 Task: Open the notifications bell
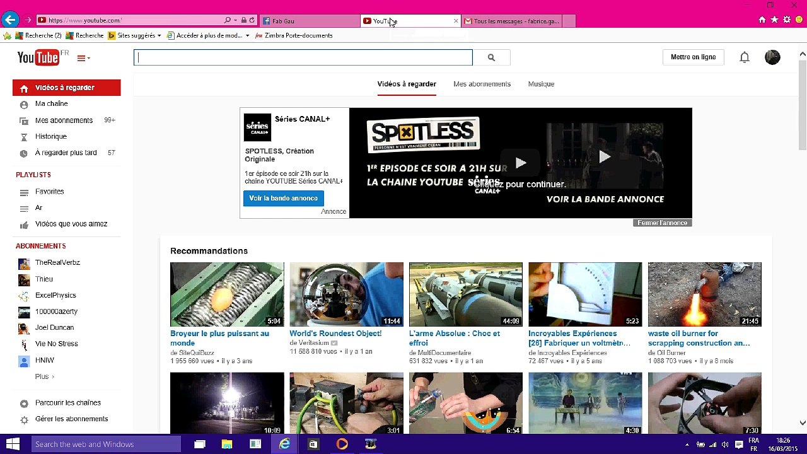pyautogui.click(x=745, y=57)
